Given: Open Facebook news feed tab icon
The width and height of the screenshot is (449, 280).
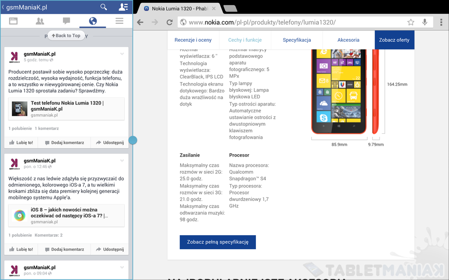Looking at the screenshot, I should (x=13, y=21).
